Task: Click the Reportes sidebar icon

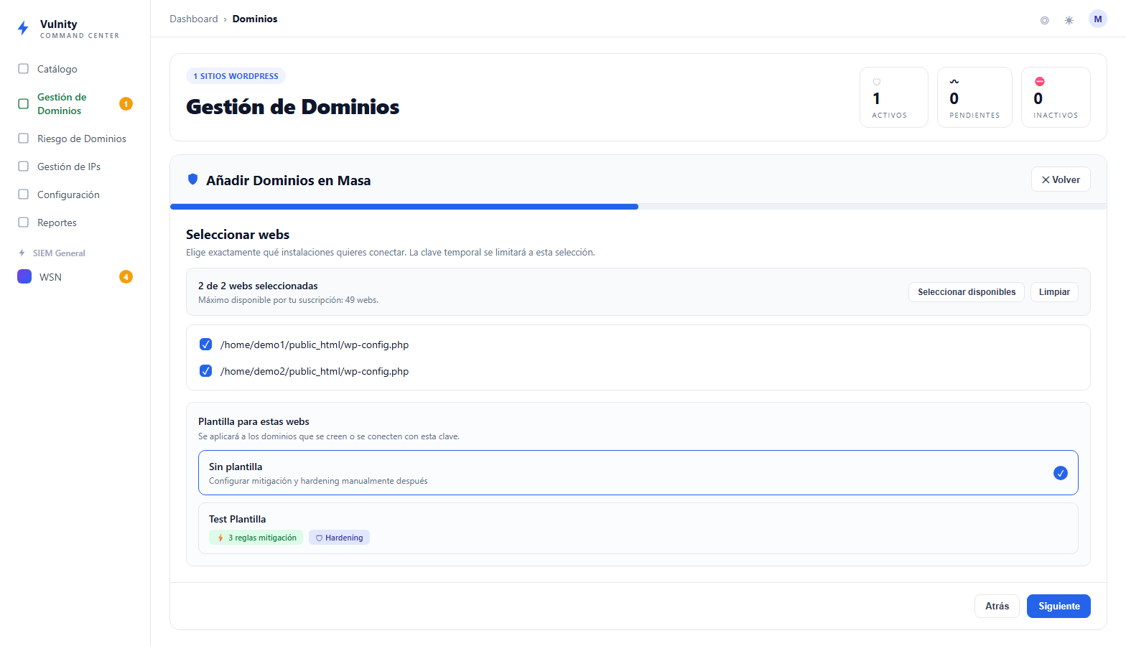Action: pos(23,223)
